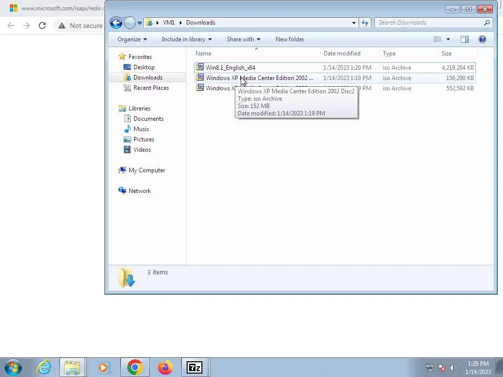503x377 pixels.
Task: Click the 552,592 KB size cell
Action: [x=460, y=88]
